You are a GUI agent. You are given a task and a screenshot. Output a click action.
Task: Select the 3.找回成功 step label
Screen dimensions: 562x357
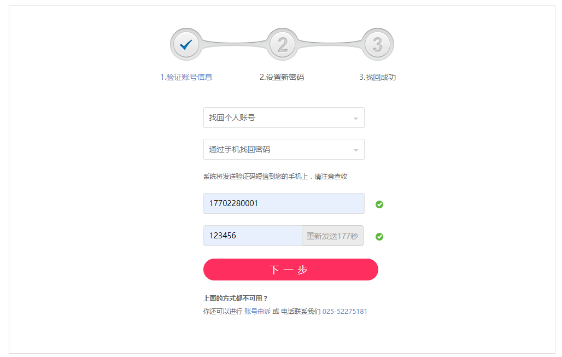click(x=377, y=77)
